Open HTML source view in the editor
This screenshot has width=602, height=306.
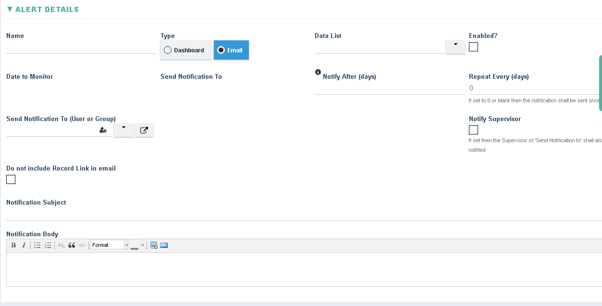164,245
